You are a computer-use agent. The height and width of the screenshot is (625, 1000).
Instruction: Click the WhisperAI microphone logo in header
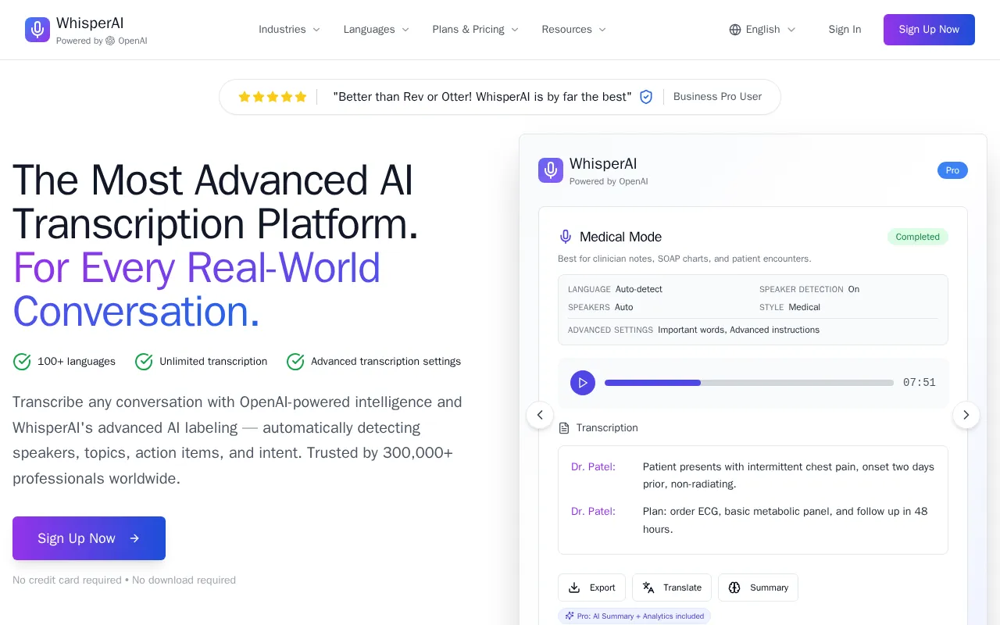tap(37, 30)
